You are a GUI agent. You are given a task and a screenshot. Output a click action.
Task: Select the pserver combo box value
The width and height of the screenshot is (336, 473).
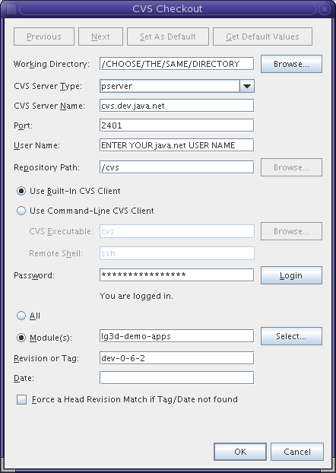point(170,86)
